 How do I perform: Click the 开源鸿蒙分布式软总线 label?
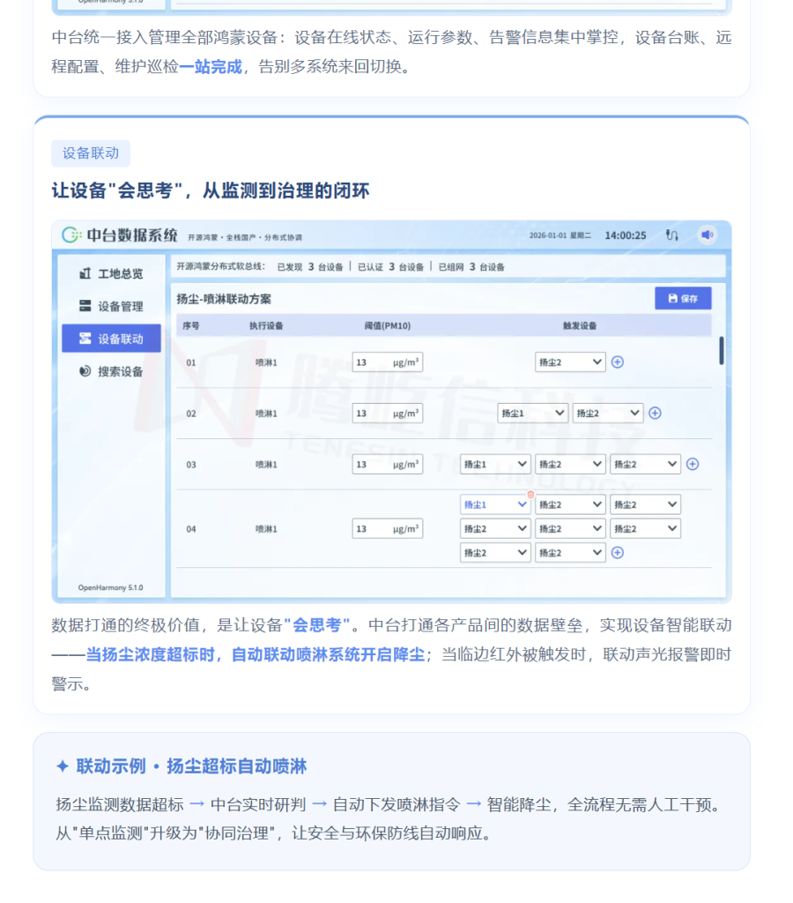click(x=220, y=266)
